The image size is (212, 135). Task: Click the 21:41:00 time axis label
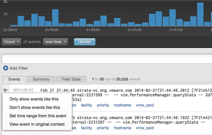[x=134, y=30]
